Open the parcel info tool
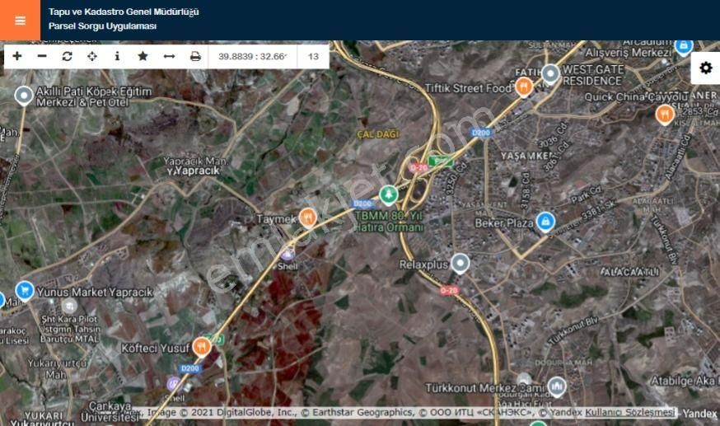The width and height of the screenshot is (720, 426). point(117,56)
